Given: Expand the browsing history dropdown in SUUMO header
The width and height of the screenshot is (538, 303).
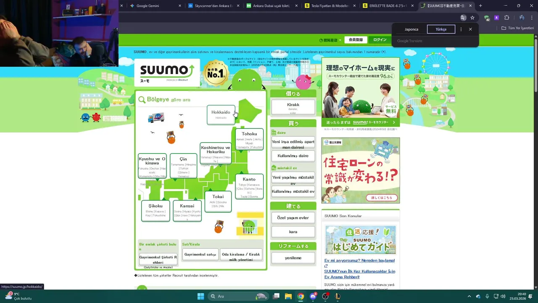Looking at the screenshot, I should pyautogui.click(x=330, y=40).
